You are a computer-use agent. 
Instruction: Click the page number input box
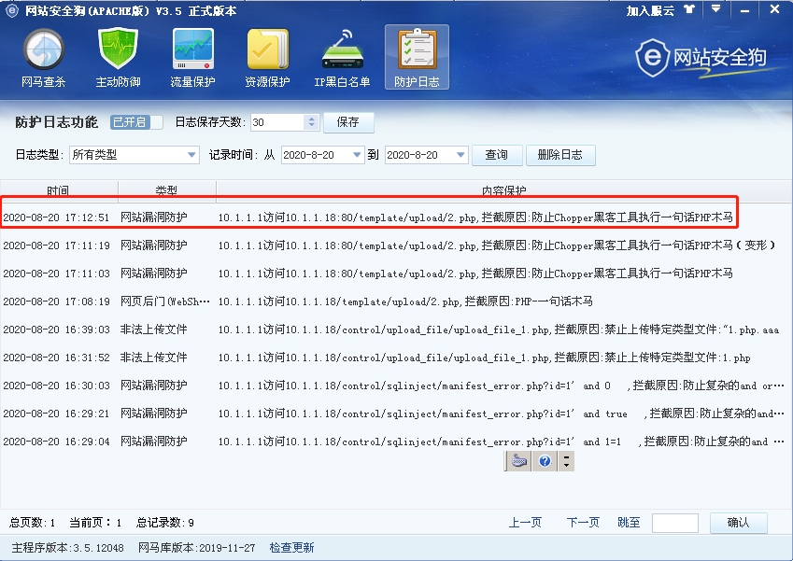pos(675,523)
